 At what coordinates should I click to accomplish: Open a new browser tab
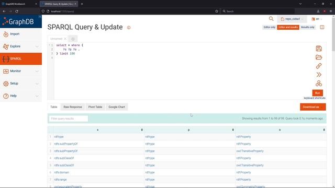click(82, 4)
